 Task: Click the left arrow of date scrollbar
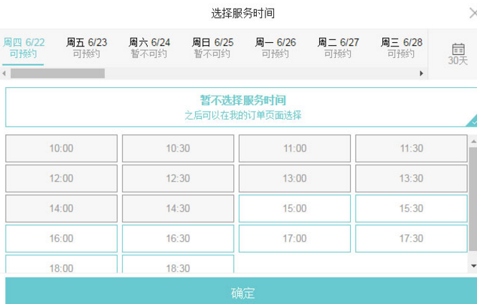point(4,74)
